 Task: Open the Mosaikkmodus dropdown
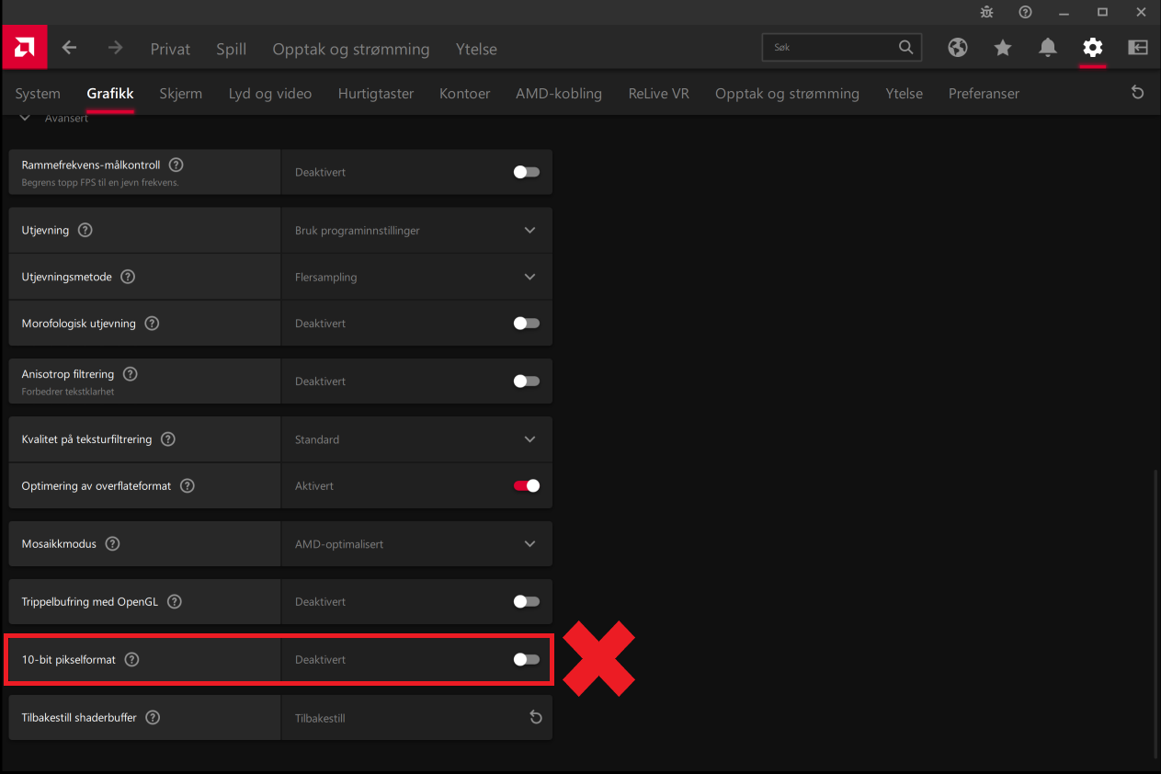[x=416, y=543]
